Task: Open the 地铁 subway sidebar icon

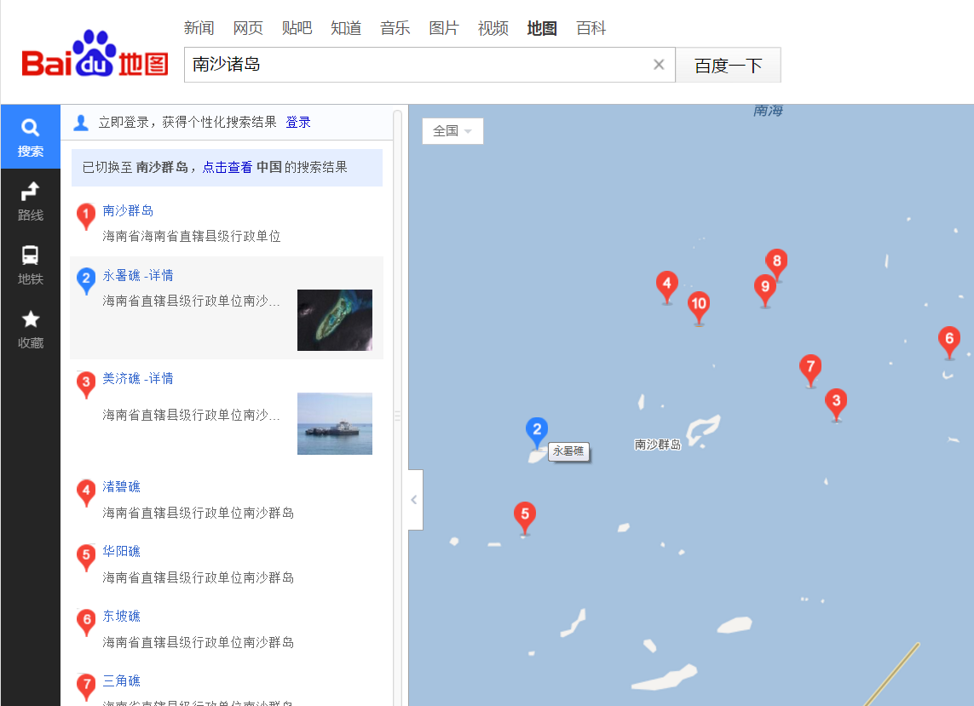Action: (x=31, y=265)
